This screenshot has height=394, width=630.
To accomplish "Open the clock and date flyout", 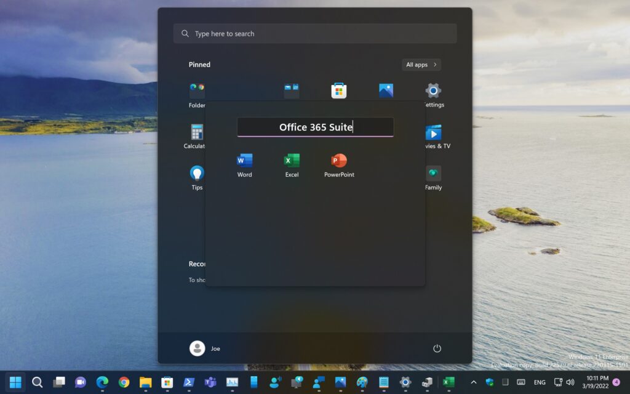I will coord(597,382).
